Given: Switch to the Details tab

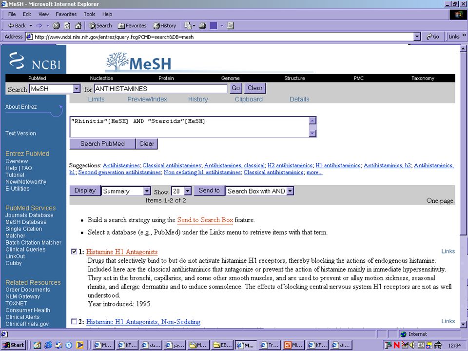Looking at the screenshot, I should 299,99.
